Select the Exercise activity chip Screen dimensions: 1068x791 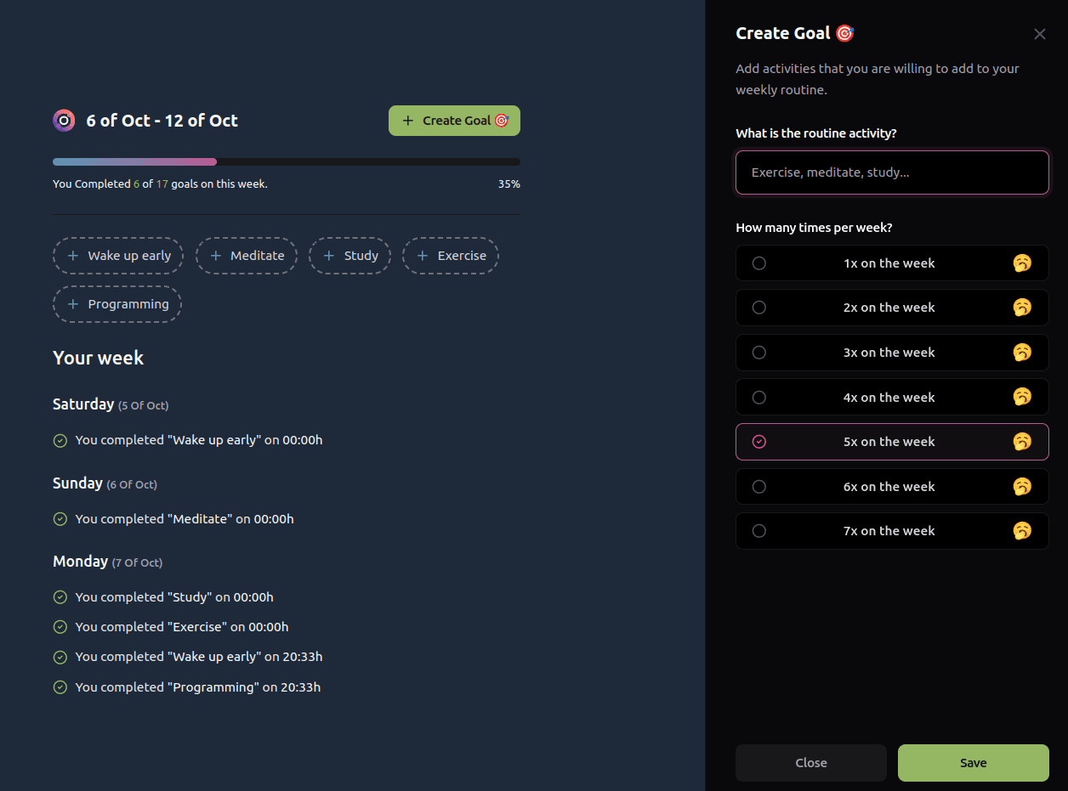click(x=451, y=255)
